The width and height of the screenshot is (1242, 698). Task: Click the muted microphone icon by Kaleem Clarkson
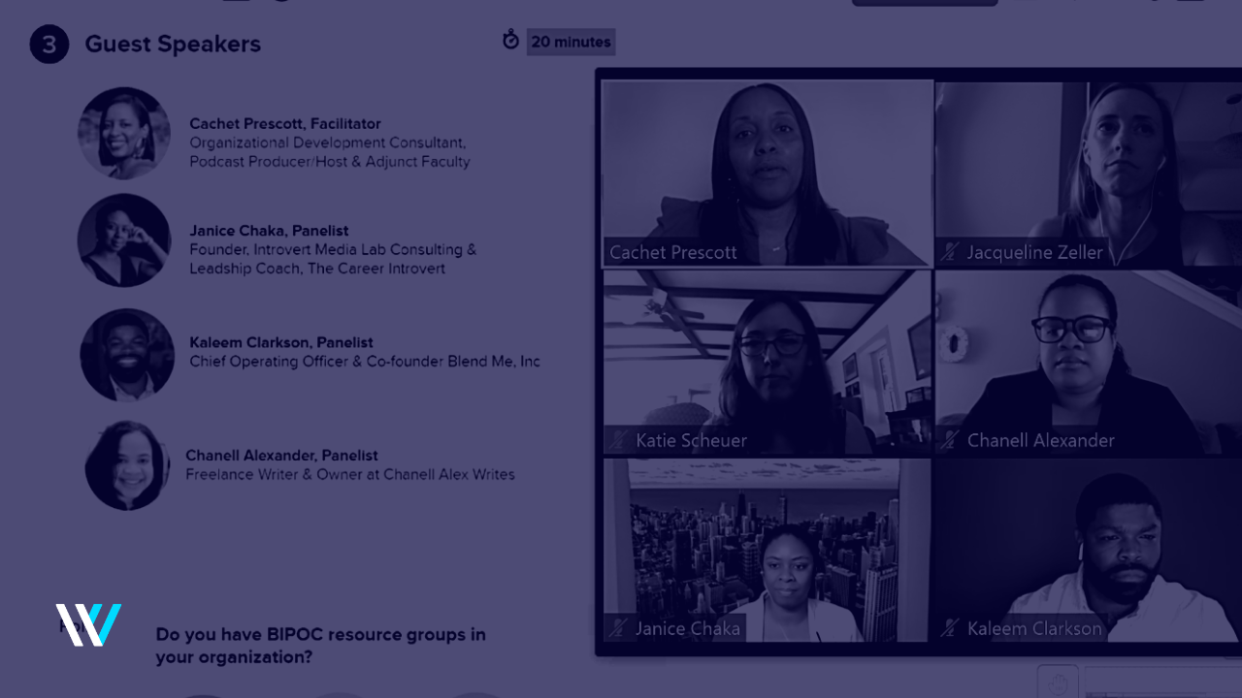pyautogui.click(x=949, y=628)
